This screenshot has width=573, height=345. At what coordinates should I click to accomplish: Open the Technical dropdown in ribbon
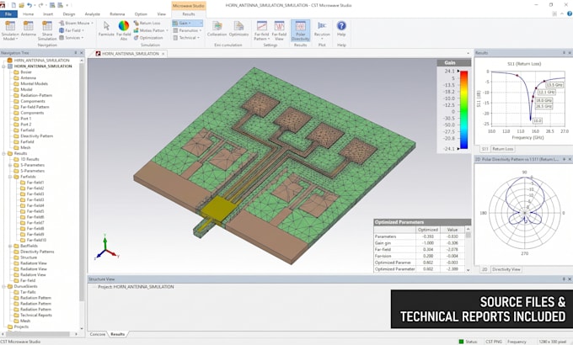[186, 38]
